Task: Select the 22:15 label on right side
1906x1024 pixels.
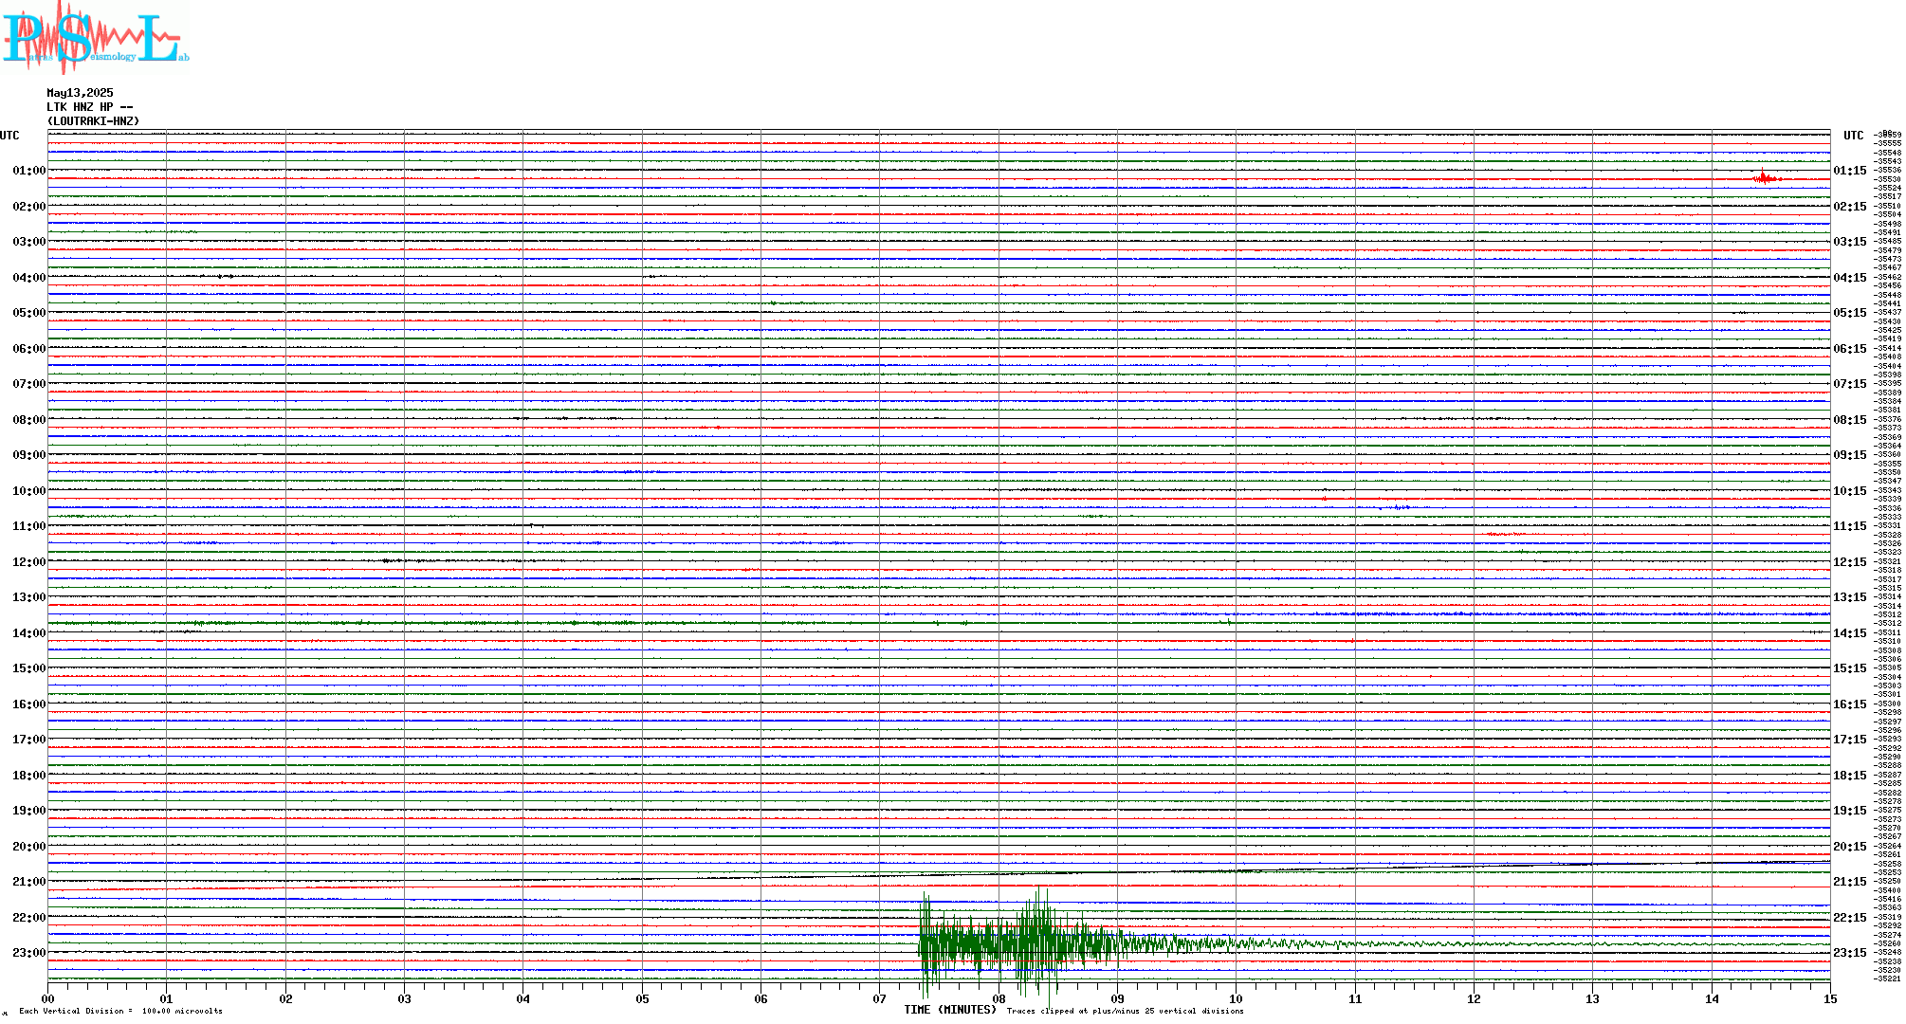Action: click(1849, 918)
